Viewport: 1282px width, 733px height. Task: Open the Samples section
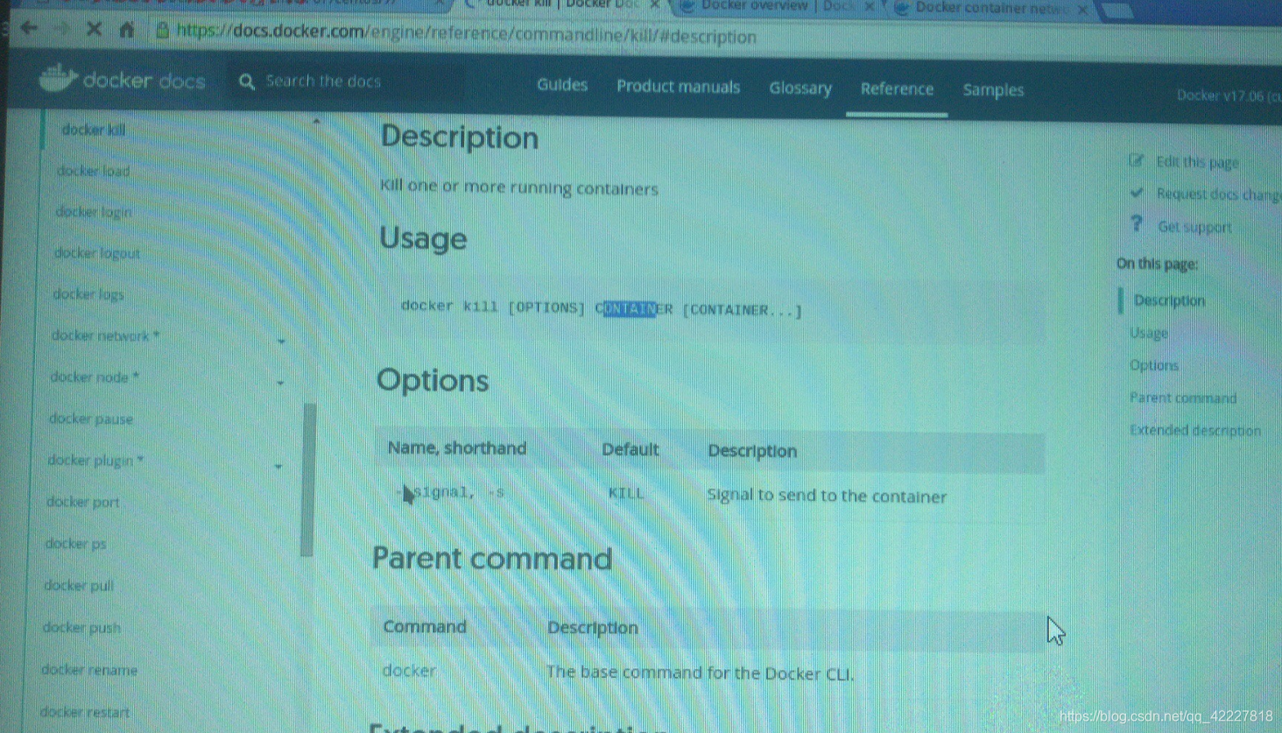pyautogui.click(x=993, y=89)
